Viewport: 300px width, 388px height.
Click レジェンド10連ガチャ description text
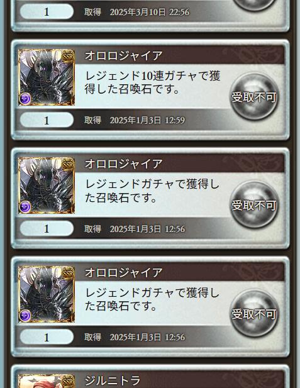(x=152, y=82)
